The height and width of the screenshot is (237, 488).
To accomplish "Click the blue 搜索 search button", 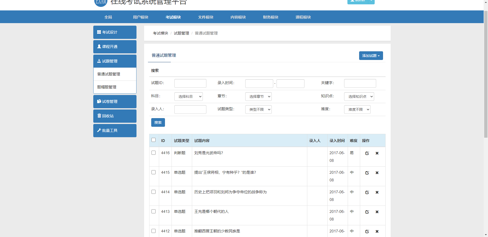I will pyautogui.click(x=158, y=122).
